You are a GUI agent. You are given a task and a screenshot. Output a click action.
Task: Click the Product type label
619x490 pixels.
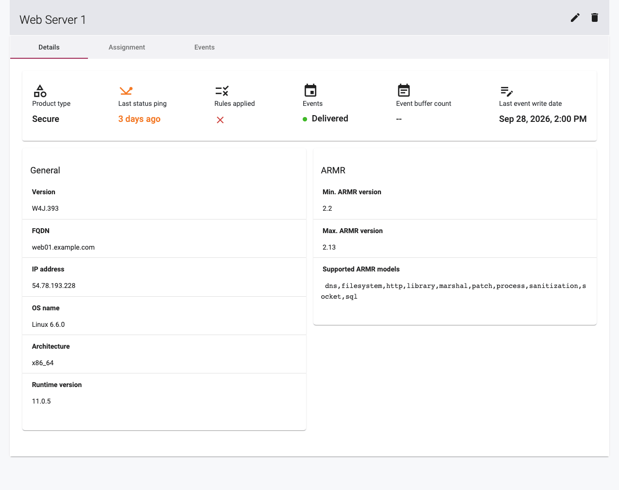52,103
